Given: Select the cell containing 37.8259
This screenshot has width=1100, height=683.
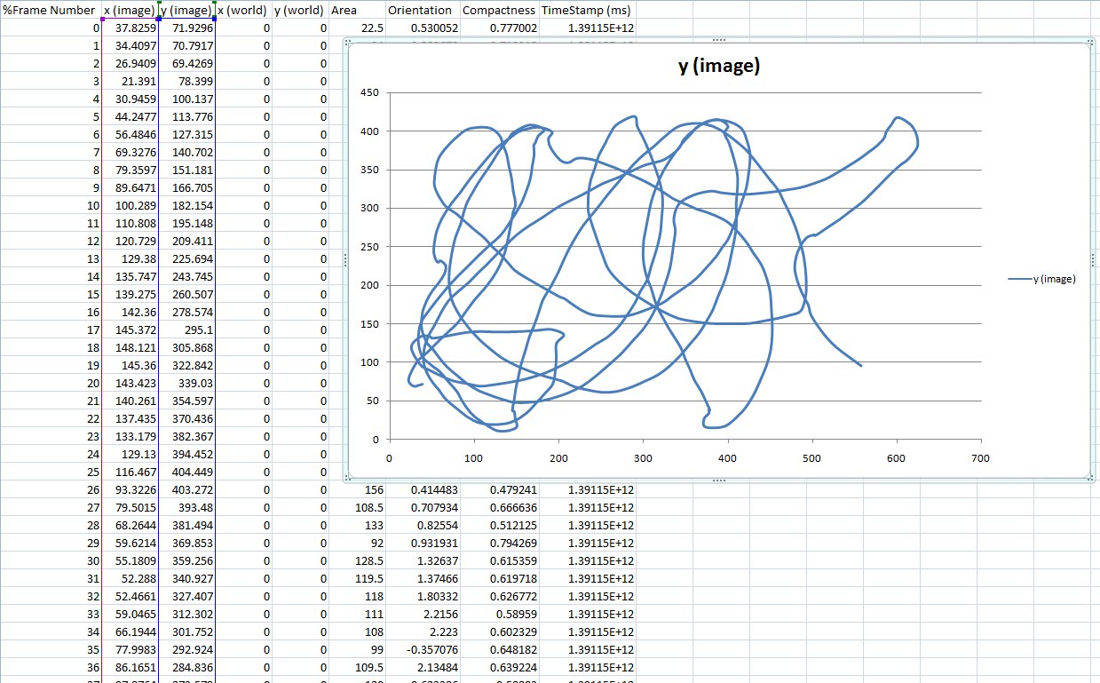Looking at the screenshot, I should [x=130, y=28].
